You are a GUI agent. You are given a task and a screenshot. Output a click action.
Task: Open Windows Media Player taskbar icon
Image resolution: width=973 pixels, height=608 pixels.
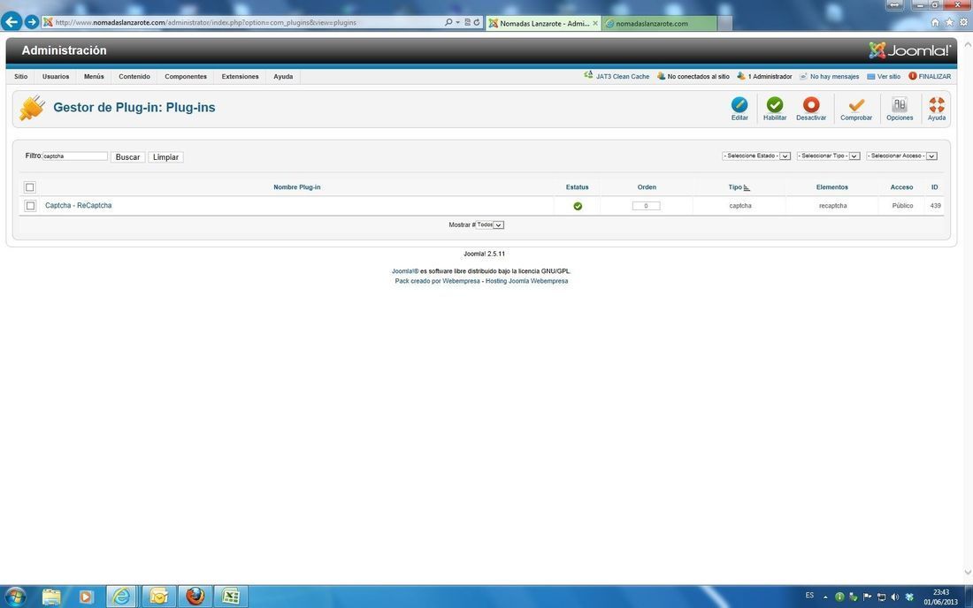click(86, 597)
